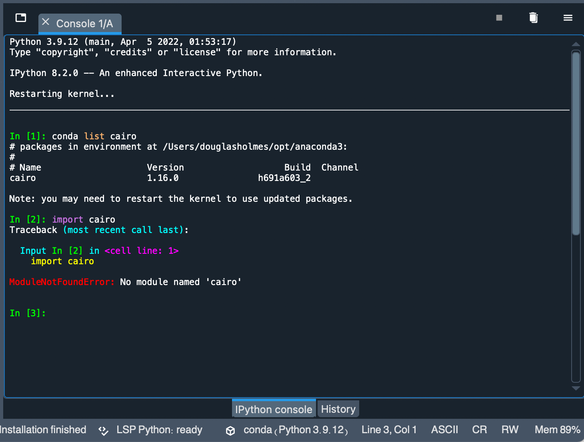
Task: Click the Input In [2] cell line text
Action: [x=99, y=251]
